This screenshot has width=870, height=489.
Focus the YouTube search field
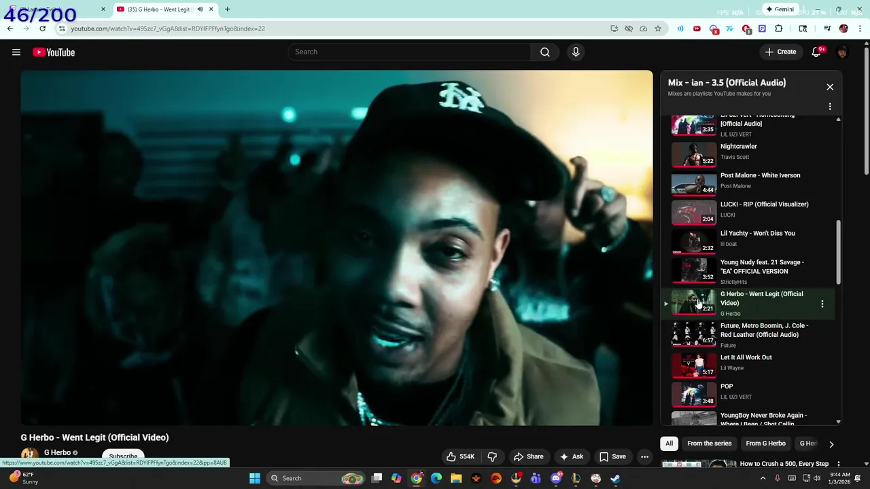click(409, 52)
